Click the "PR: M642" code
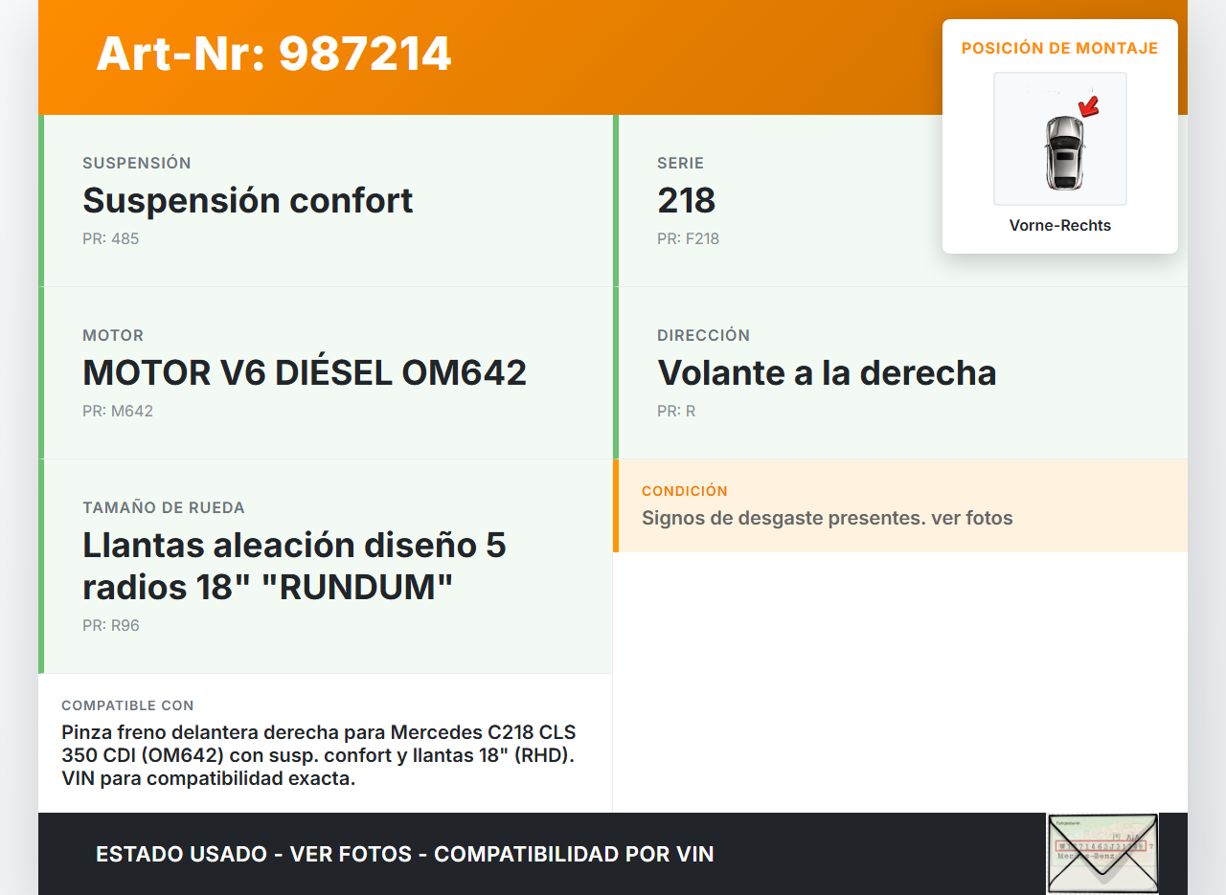Viewport: 1226px width, 895px height. (118, 411)
